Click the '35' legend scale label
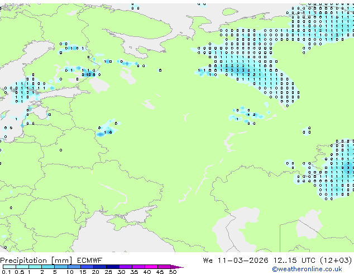Viewport: 354px width, 274px height. (134, 272)
